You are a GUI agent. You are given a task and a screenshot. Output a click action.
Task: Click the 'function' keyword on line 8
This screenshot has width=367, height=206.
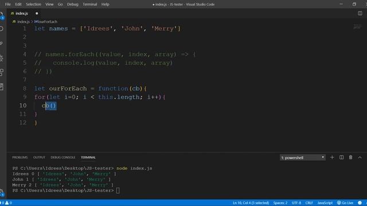[114, 89]
